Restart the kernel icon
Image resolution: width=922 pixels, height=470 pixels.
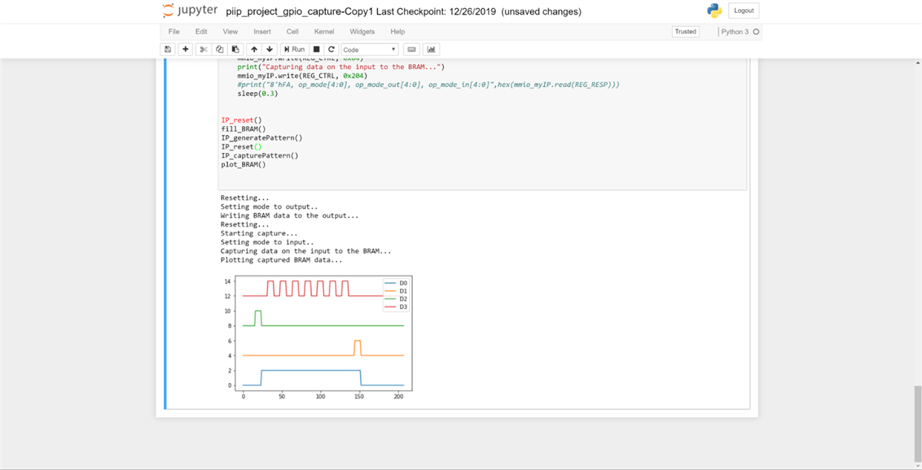tap(331, 50)
